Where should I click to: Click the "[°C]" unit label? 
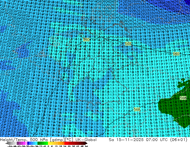pos(69,140)
